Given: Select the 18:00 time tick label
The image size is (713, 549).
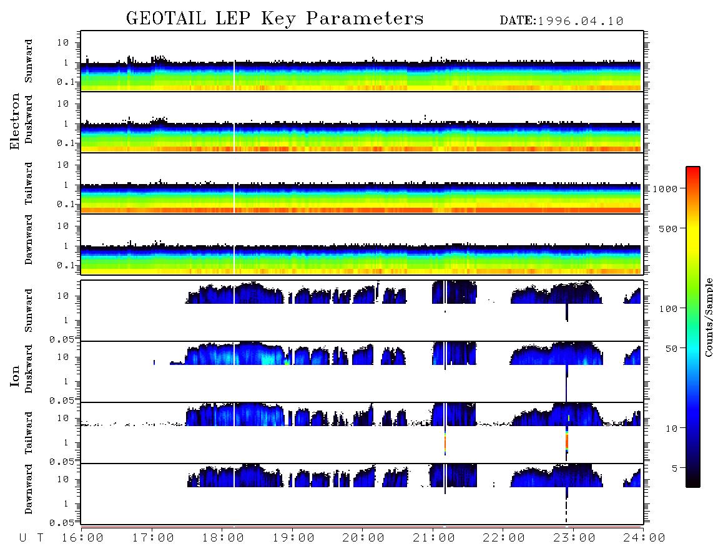Looking at the screenshot, I should 224,538.
